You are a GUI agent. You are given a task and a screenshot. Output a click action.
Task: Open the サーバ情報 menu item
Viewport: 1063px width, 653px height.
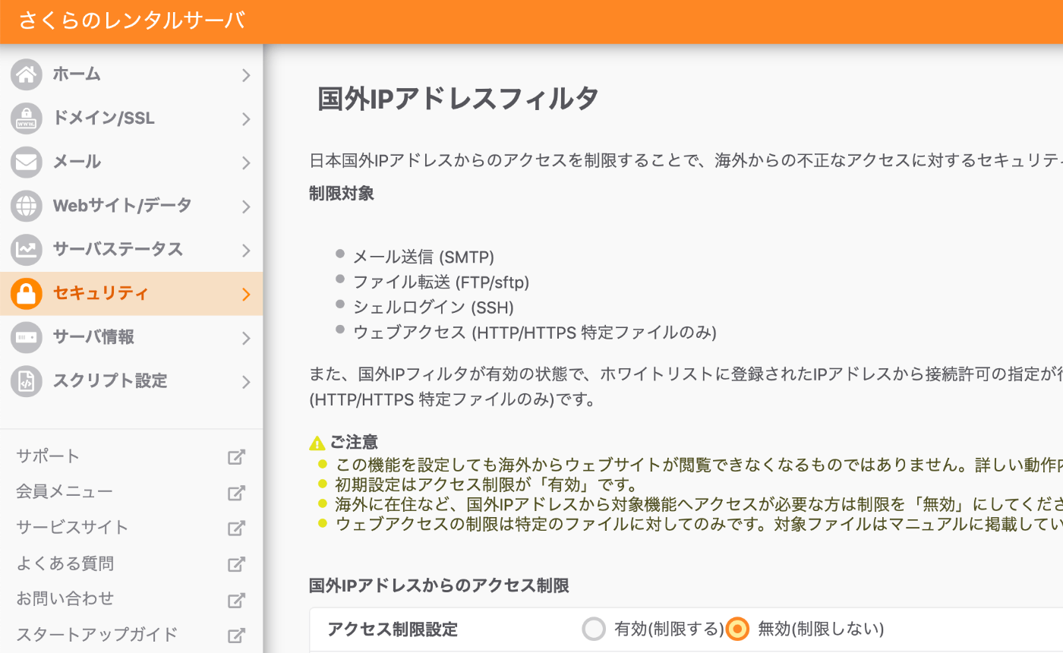(x=131, y=337)
